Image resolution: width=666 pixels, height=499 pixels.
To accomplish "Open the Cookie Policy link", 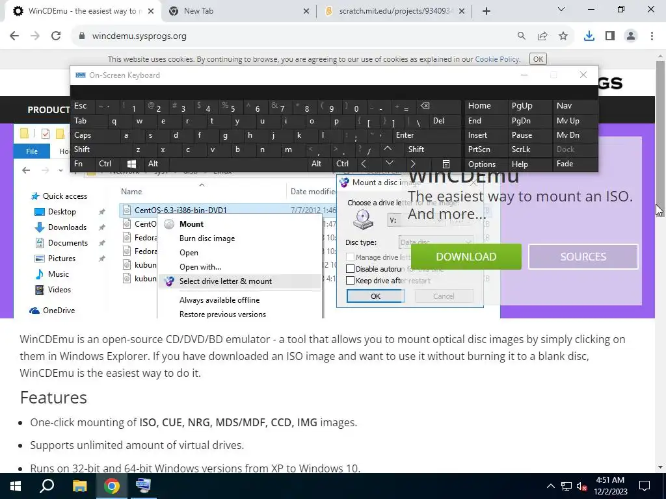I will pos(497,59).
